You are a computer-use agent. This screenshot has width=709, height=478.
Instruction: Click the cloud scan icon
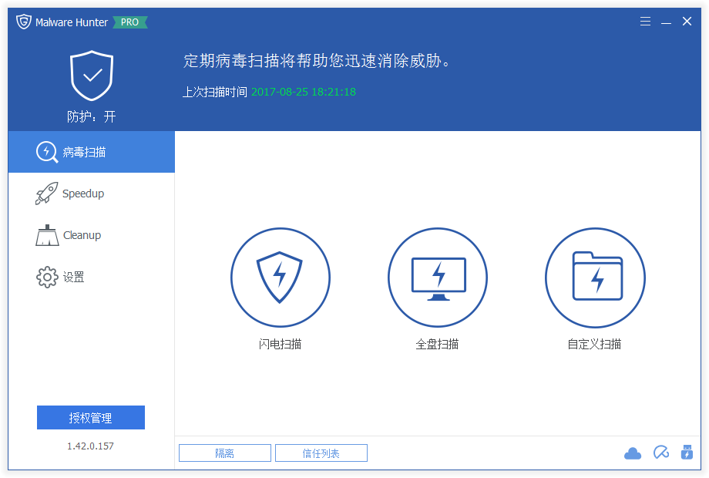point(633,453)
